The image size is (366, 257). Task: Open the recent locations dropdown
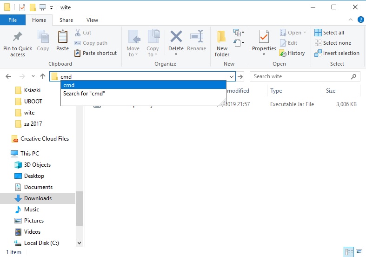click(33, 76)
